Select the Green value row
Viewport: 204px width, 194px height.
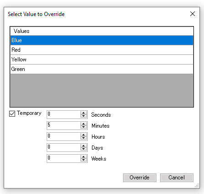(x=102, y=69)
